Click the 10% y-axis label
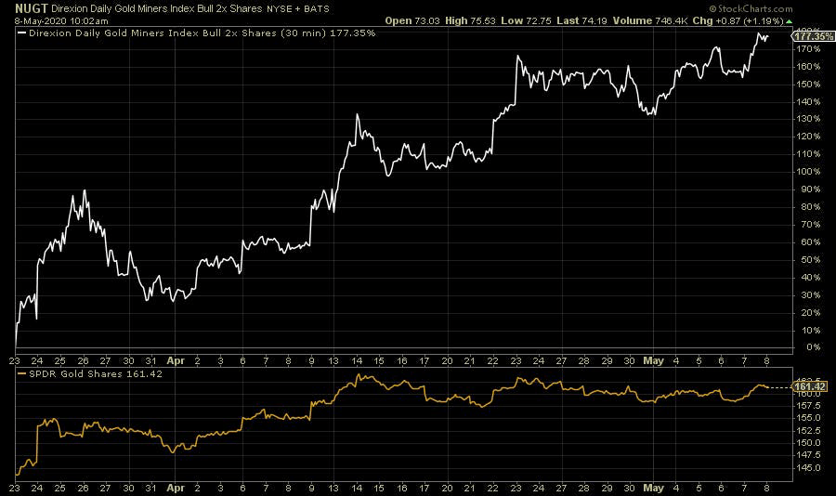The image size is (836, 496). pos(811,330)
